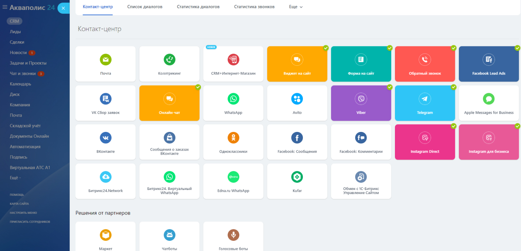521x251 pixels.
Task: Open Календарь in the sidebar
Action: pyautogui.click(x=20, y=84)
